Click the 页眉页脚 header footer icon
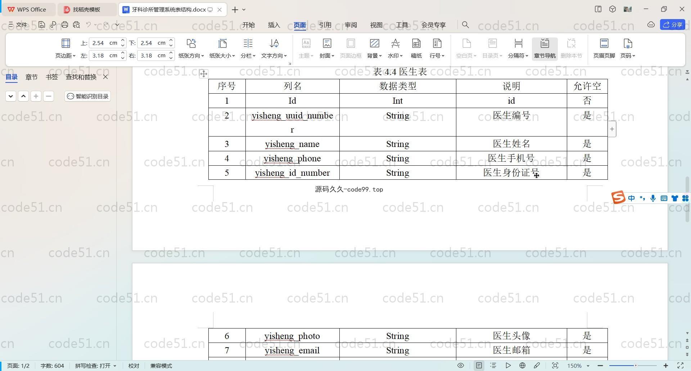The width and height of the screenshot is (691, 371). (604, 48)
